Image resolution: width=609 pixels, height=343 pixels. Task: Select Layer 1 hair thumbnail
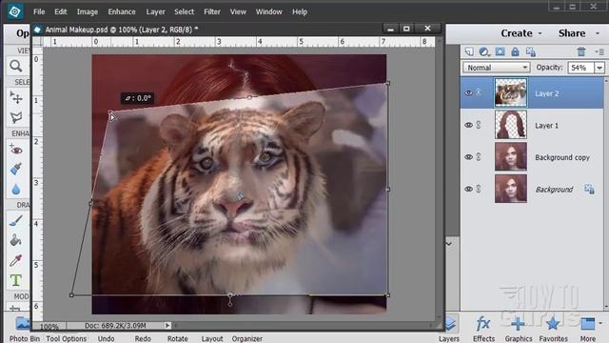[511, 125]
